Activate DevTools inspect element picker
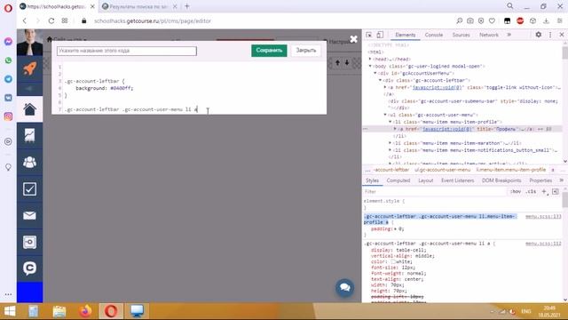The width and height of the screenshot is (568, 320). [x=369, y=35]
